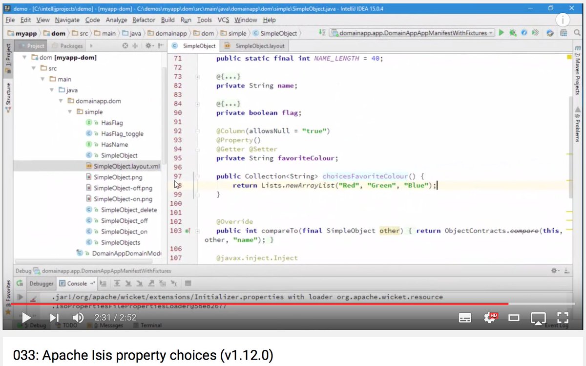Switch video to theater mode
The image size is (586, 366).
click(513, 318)
